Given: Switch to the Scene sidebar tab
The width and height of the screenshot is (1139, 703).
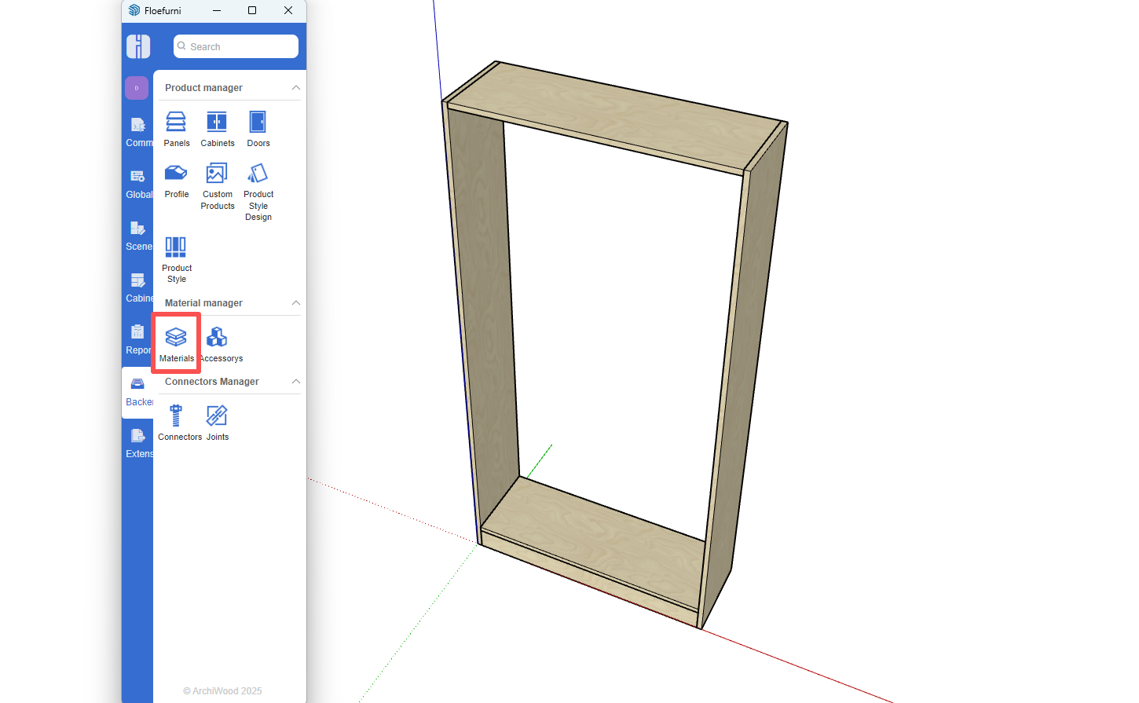Looking at the screenshot, I should (138, 236).
